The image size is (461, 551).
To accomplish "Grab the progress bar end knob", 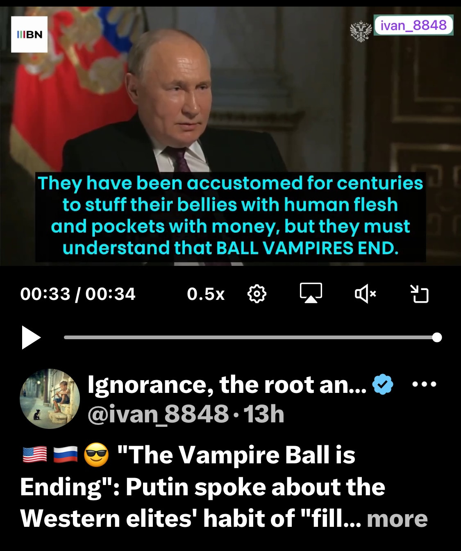I will (x=437, y=338).
